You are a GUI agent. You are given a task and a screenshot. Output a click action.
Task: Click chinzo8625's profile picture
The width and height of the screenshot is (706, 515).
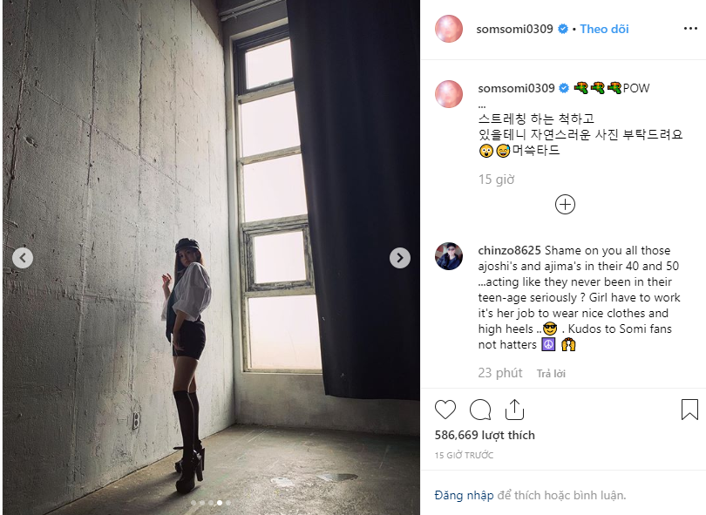pyautogui.click(x=449, y=256)
